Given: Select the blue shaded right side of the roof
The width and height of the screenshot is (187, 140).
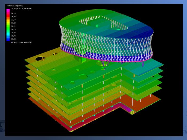Looking at the screenshot, I should (139, 32).
